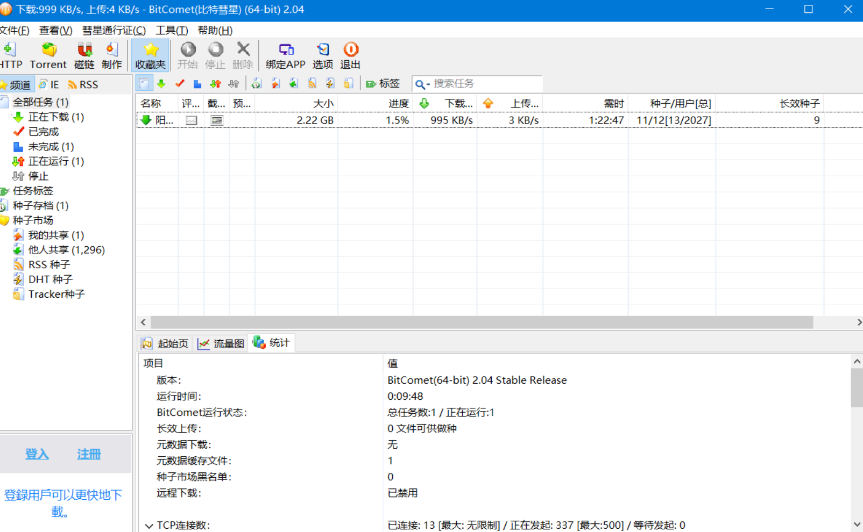Click the 制作 make torrent button

(x=112, y=55)
